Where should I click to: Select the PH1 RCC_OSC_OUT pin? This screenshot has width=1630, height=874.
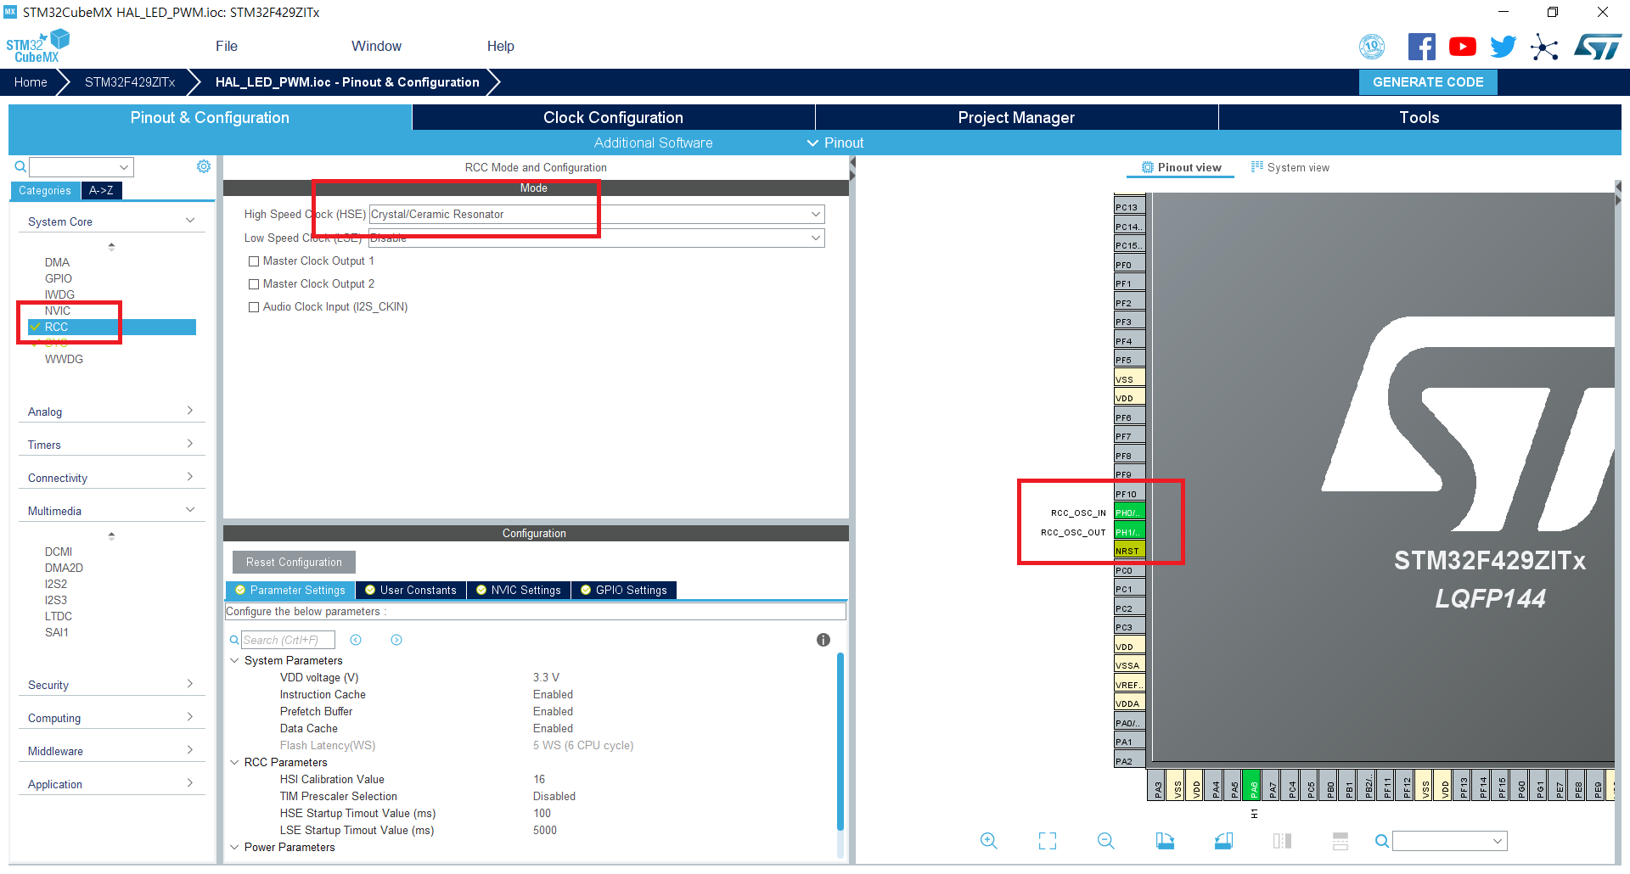pyautogui.click(x=1129, y=532)
